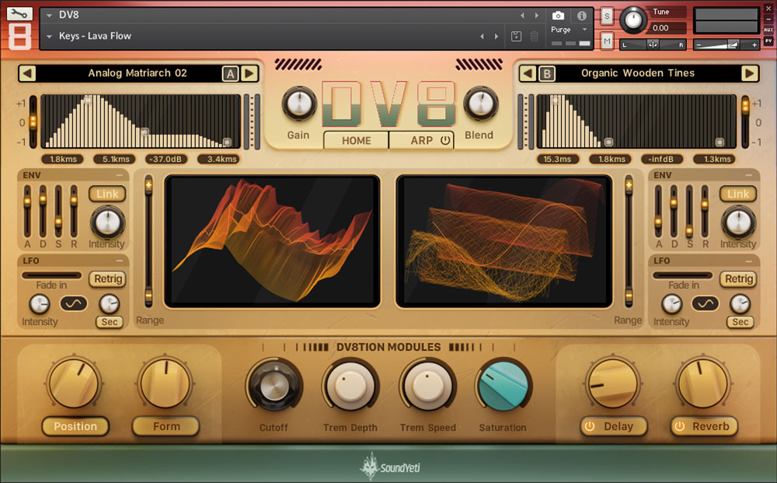Click the Tune knob in the header

[x=633, y=20]
